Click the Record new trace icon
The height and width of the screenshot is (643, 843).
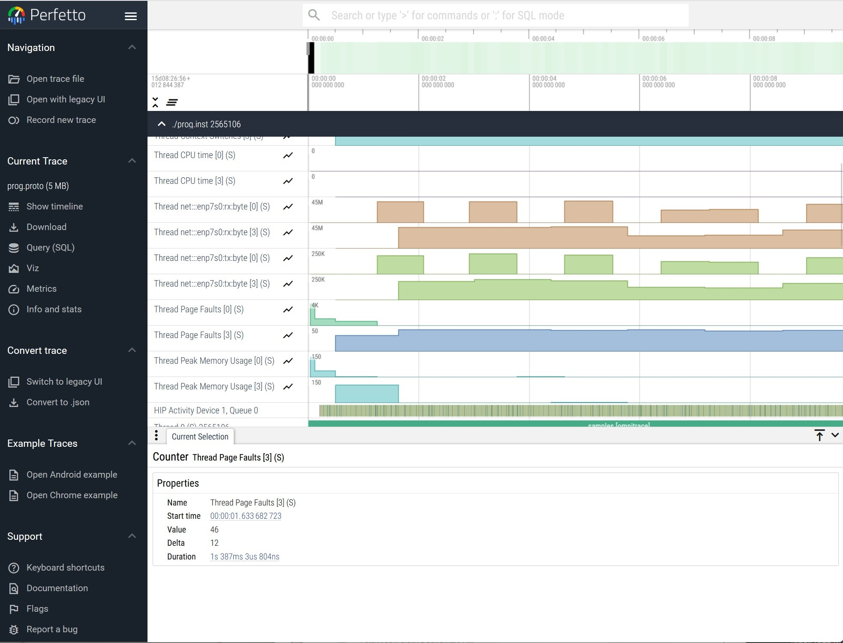coord(14,120)
